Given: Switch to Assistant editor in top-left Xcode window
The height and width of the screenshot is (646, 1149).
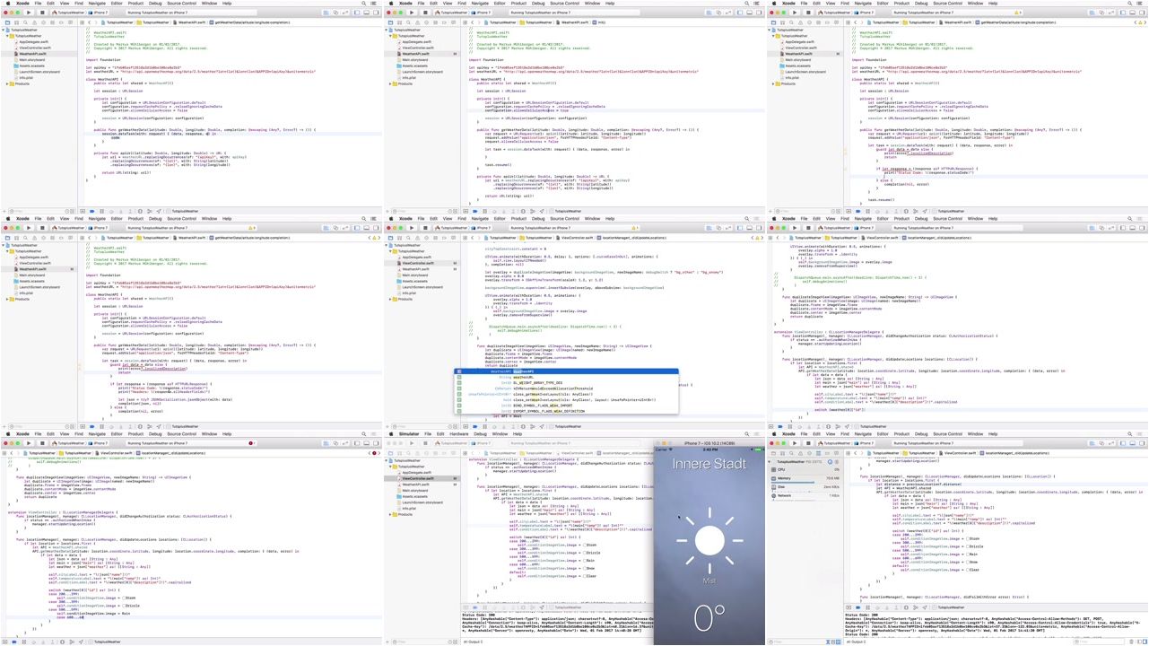Looking at the screenshot, I should [335, 13].
